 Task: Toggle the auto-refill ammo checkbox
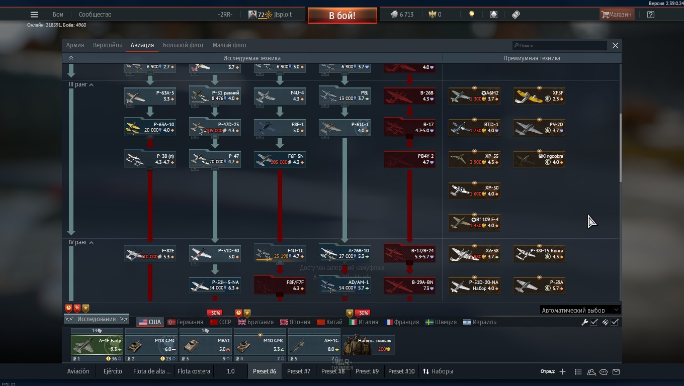click(615, 322)
